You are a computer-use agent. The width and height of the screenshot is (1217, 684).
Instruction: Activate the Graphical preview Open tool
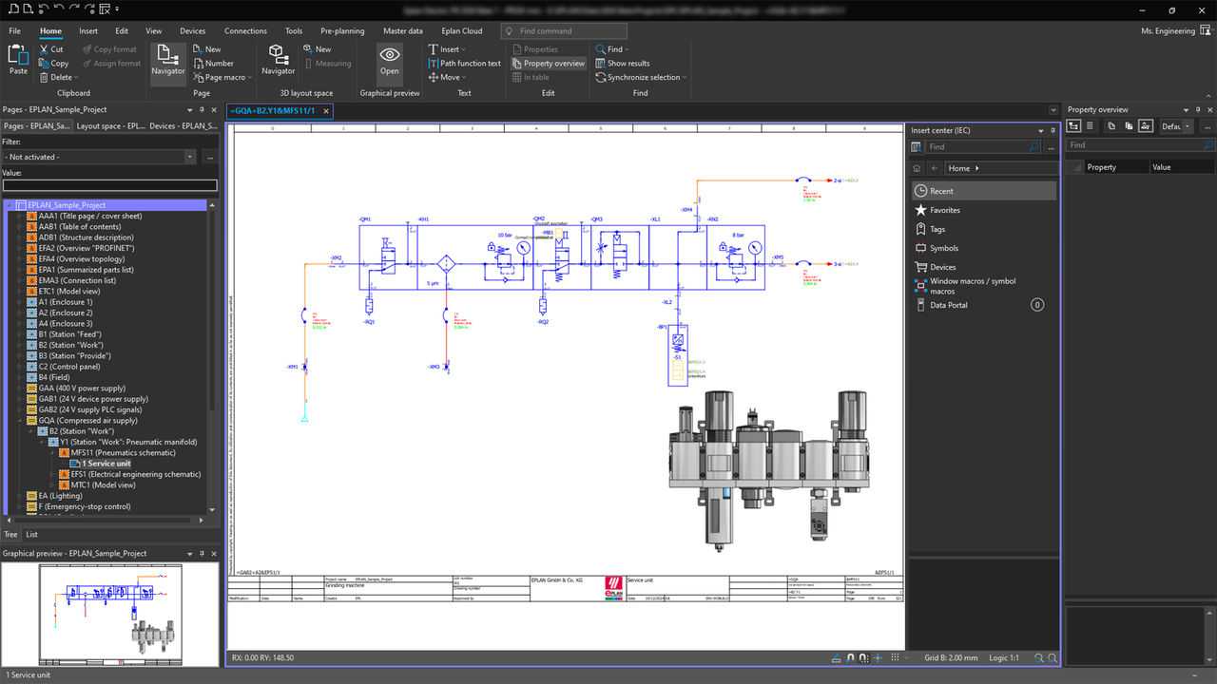coord(389,63)
